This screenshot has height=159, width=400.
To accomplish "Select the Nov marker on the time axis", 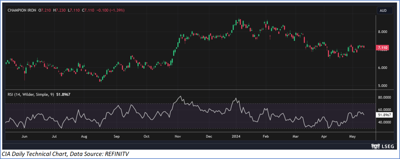I will pyautogui.click(x=178, y=137).
